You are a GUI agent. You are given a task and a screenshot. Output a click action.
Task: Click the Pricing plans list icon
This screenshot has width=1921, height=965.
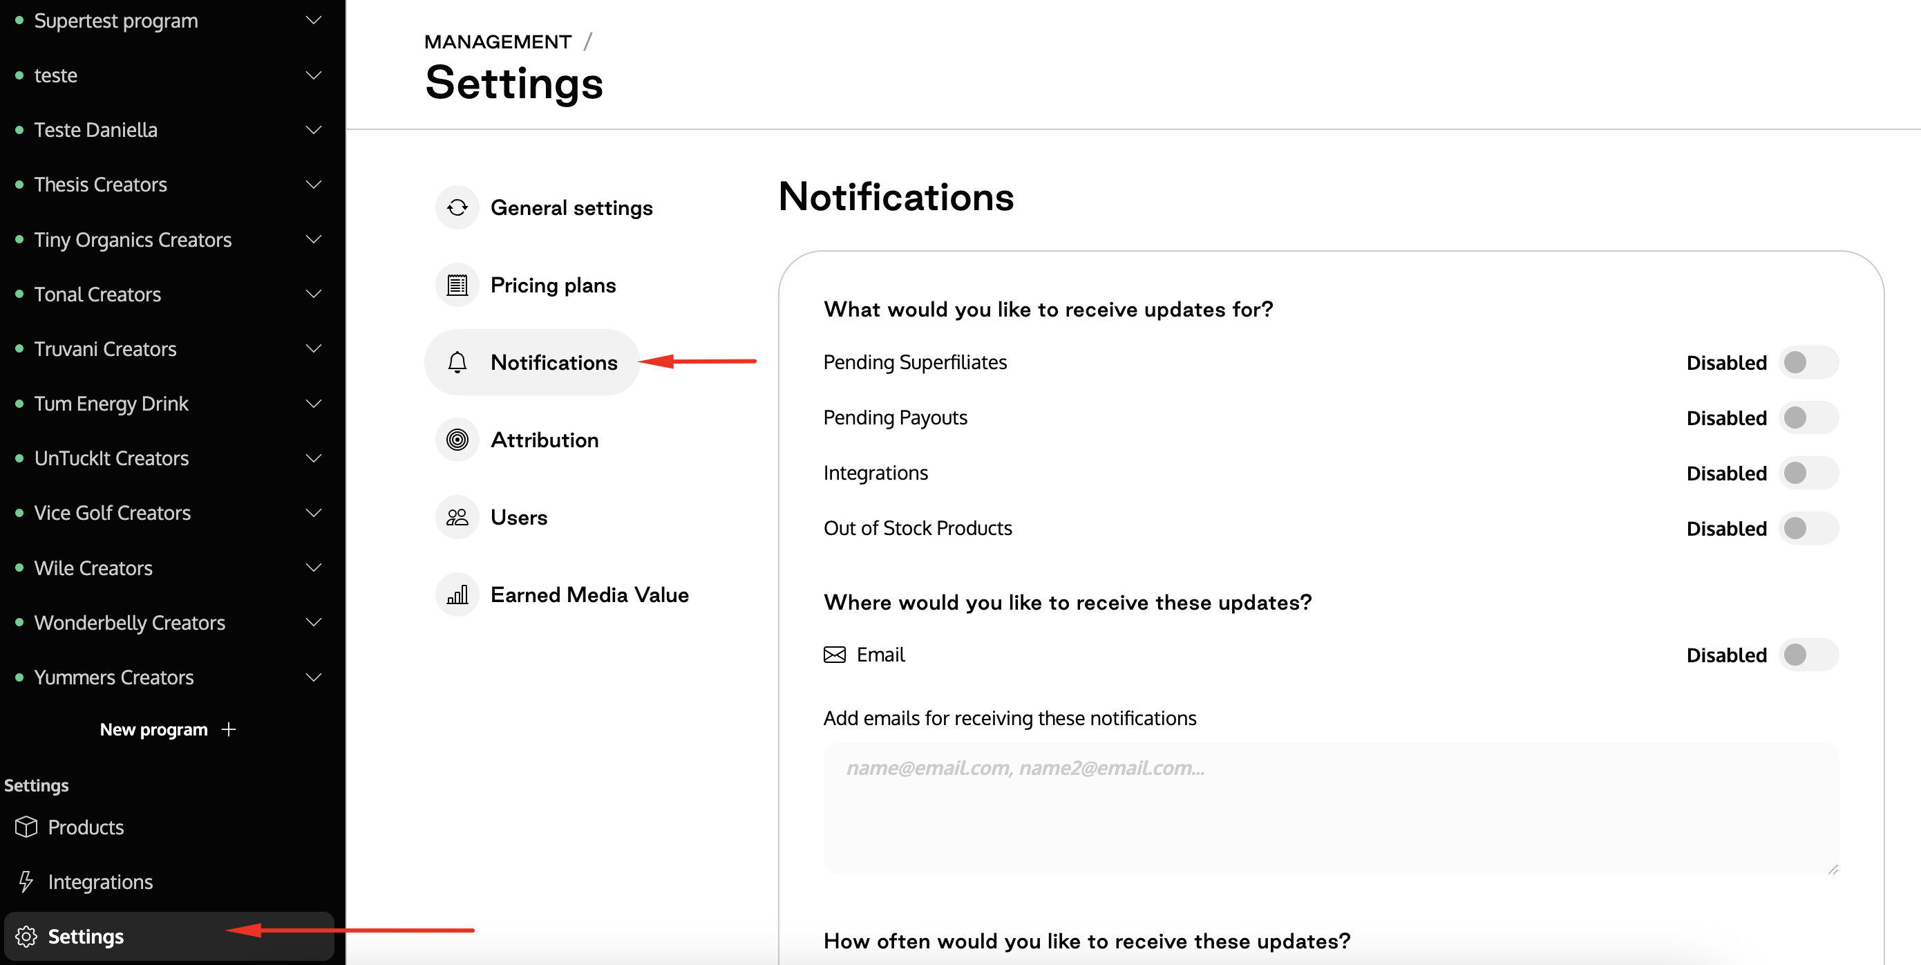click(x=457, y=285)
